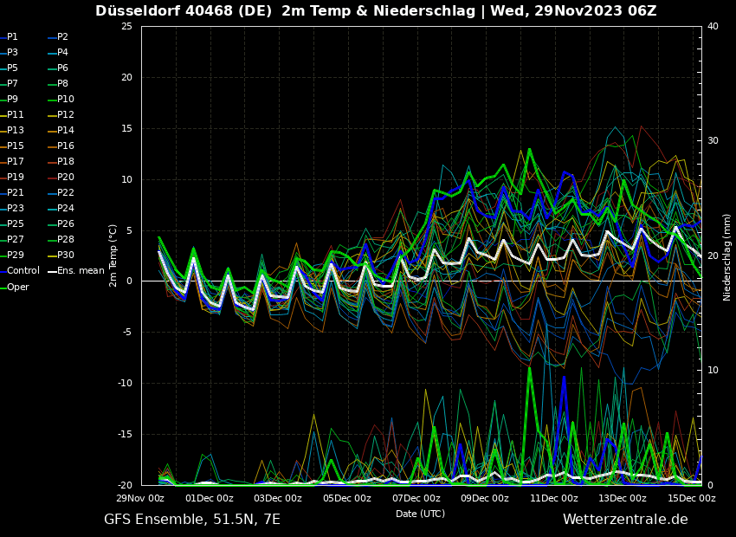Click the Niederschlag (mm) axis label

click(727, 256)
